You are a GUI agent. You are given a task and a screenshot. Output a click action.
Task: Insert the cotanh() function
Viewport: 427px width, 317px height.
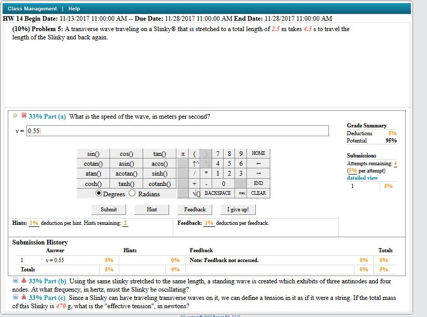[x=160, y=184]
